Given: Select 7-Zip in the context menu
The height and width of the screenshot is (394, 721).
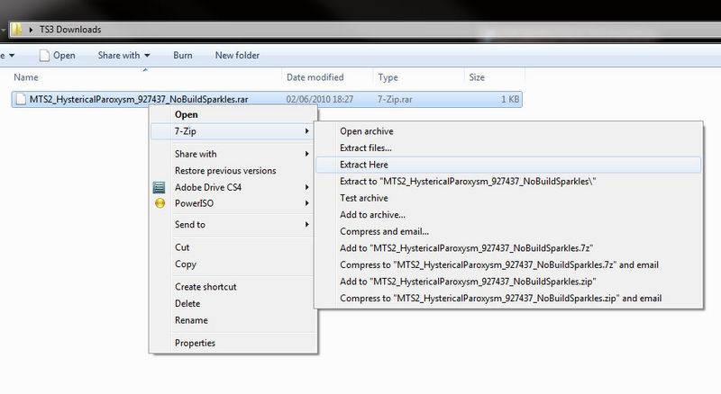Looking at the screenshot, I should (186, 131).
